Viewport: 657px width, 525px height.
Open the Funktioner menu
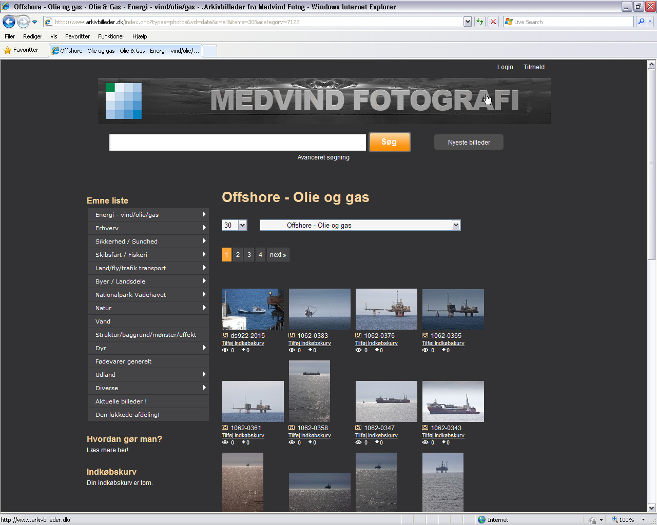click(111, 36)
